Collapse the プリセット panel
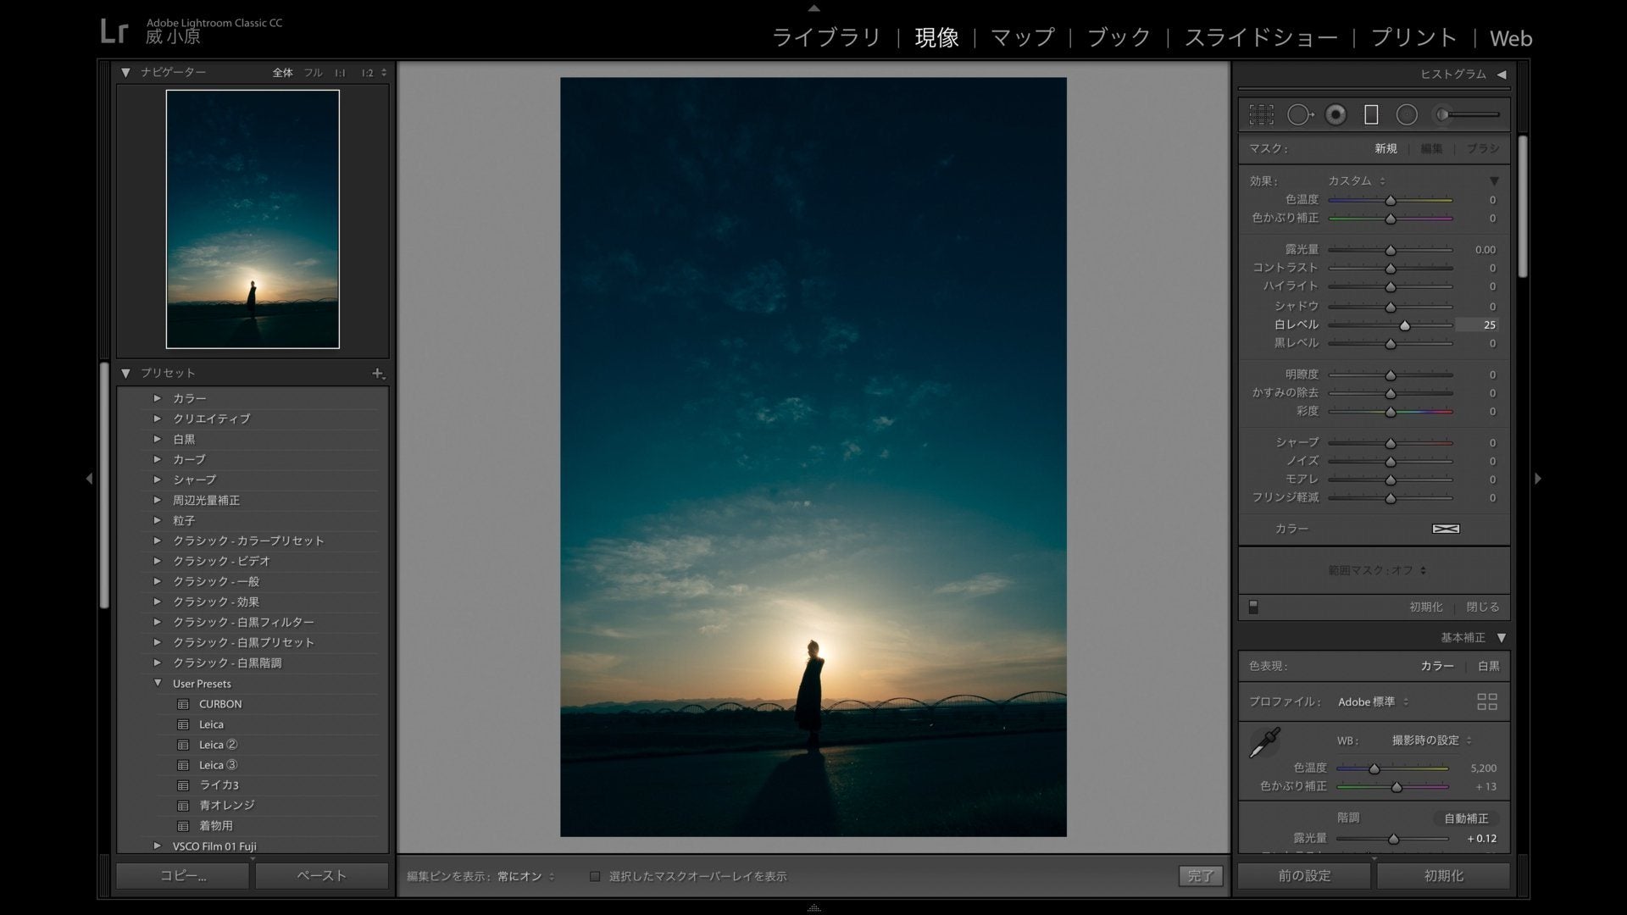Image resolution: width=1627 pixels, height=915 pixels. pyautogui.click(x=125, y=373)
